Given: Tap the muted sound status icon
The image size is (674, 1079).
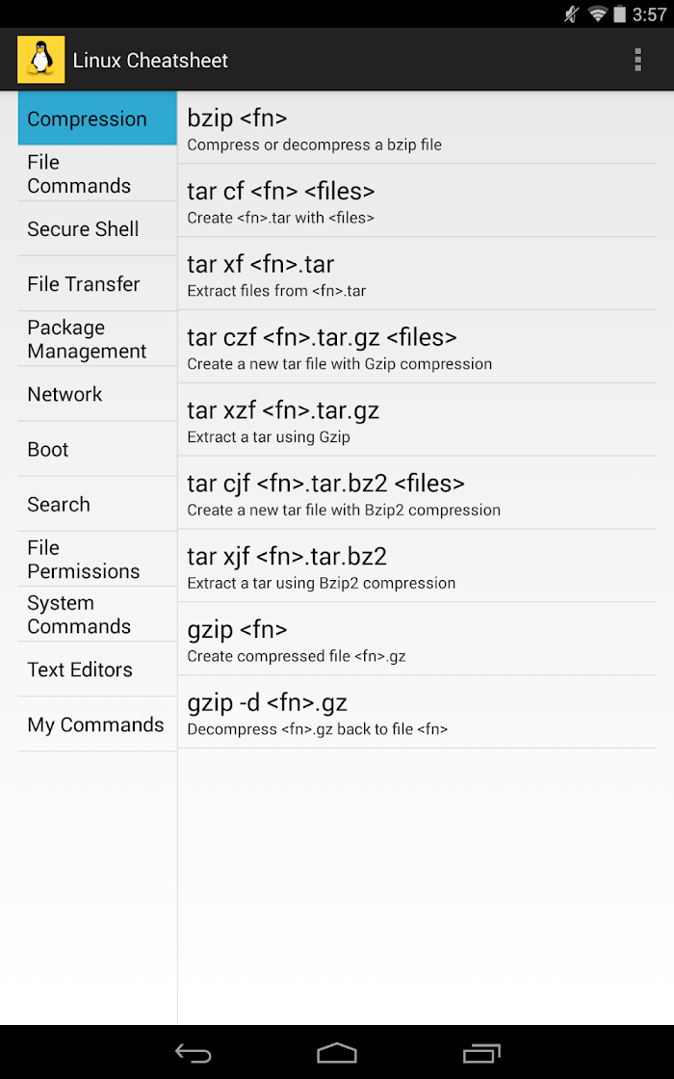Looking at the screenshot, I should [572, 13].
